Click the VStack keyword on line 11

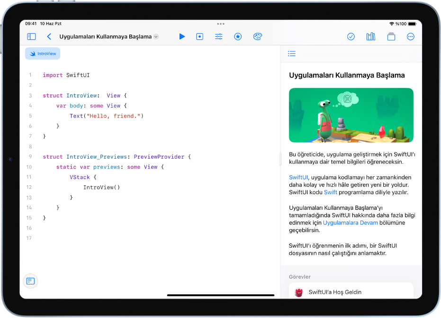click(x=80, y=177)
